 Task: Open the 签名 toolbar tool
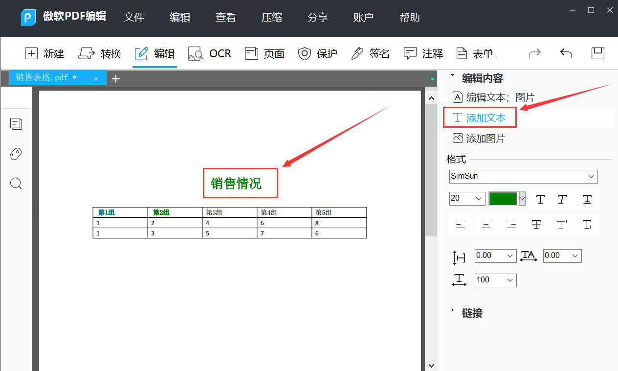pyautogui.click(x=371, y=53)
